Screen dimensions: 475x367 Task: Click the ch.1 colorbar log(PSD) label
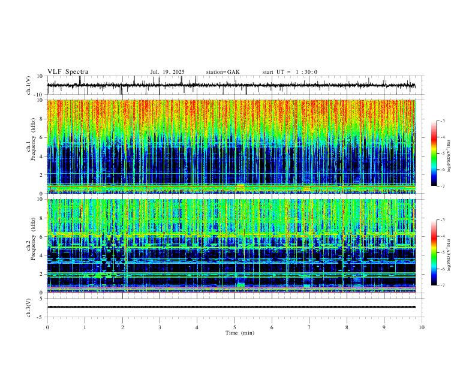(449, 157)
